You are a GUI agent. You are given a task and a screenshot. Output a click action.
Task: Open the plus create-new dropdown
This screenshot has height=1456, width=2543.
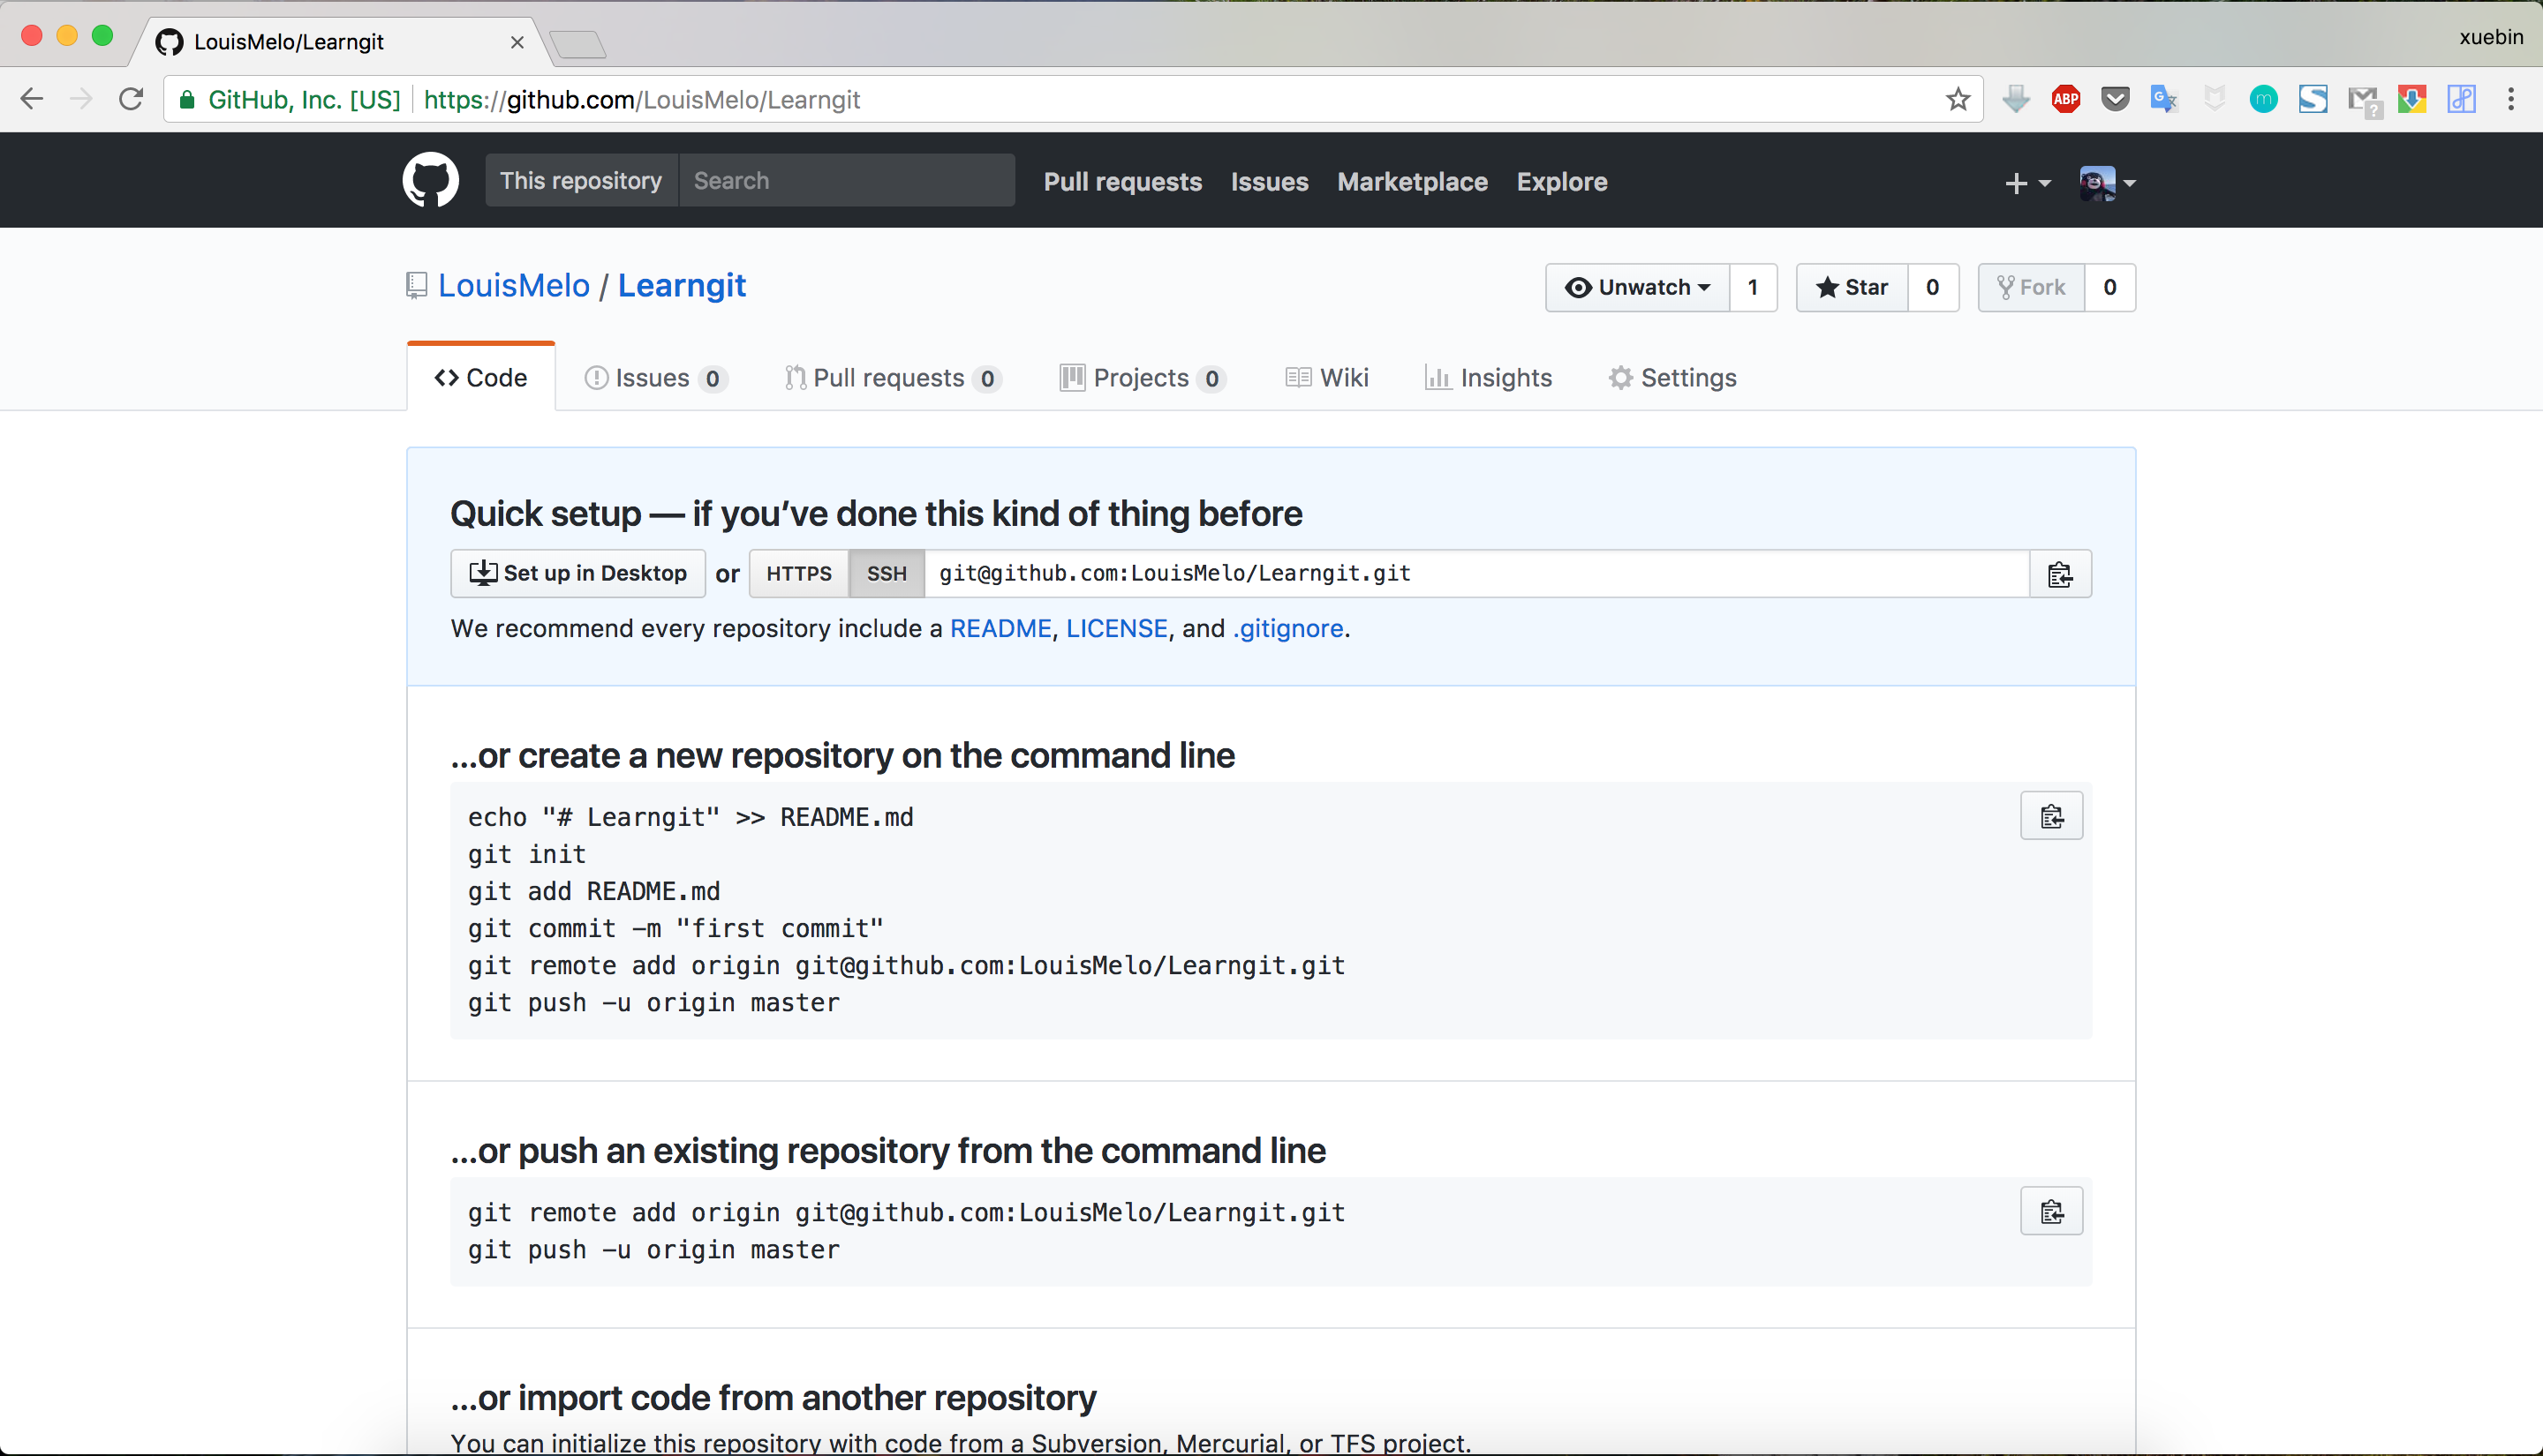point(2028,183)
